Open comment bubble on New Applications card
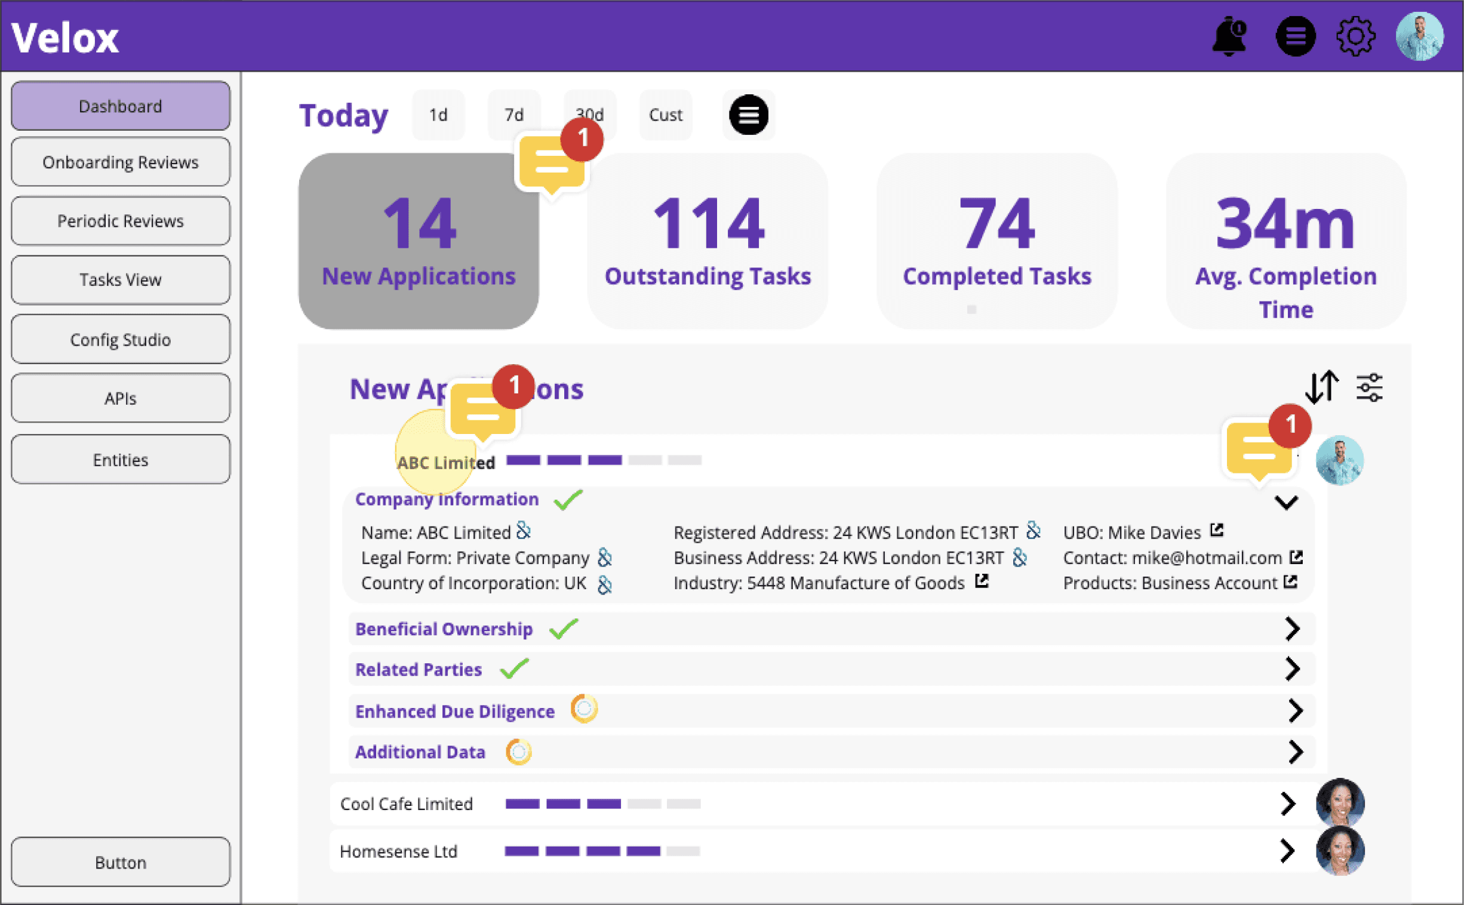This screenshot has height=905, width=1464. pos(552,162)
